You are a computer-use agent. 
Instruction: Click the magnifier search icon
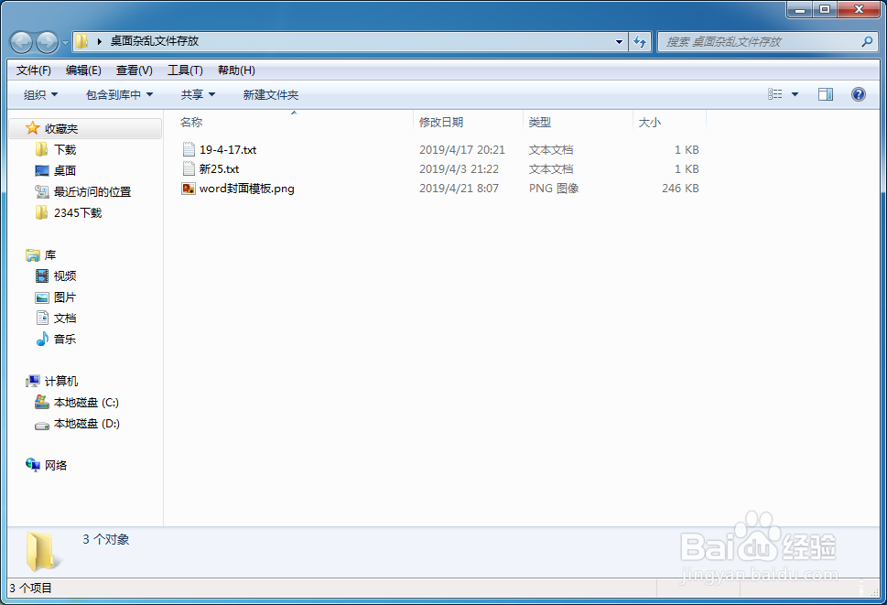click(x=867, y=41)
